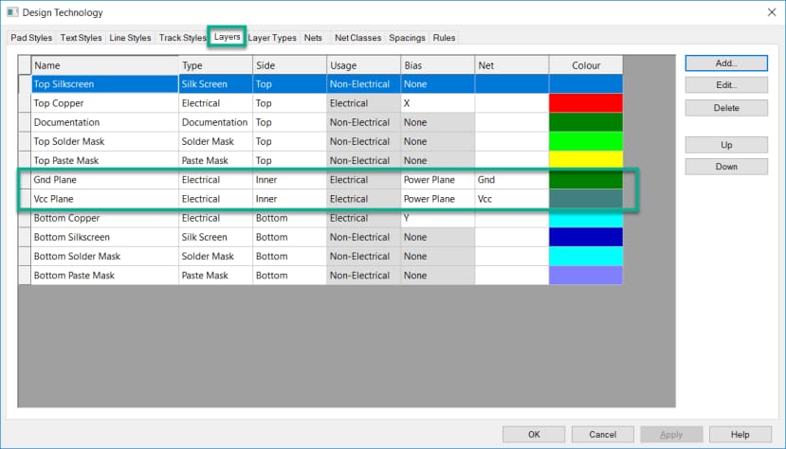Open the Layer Types tab

tap(272, 38)
